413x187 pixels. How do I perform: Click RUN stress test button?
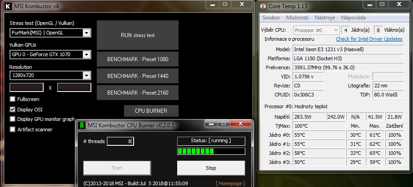[138, 35]
